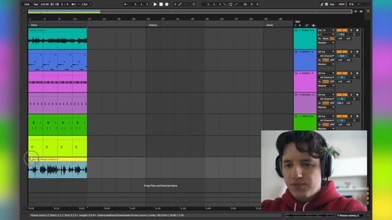Toggle the punch-out switch
The height and width of the screenshot is (220, 392).
[x=236, y=4]
